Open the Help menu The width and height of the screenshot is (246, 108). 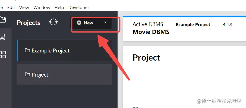point(59,8)
